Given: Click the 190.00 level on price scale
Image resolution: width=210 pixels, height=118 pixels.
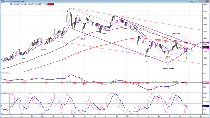Looking at the screenshot, I should click(205, 5).
